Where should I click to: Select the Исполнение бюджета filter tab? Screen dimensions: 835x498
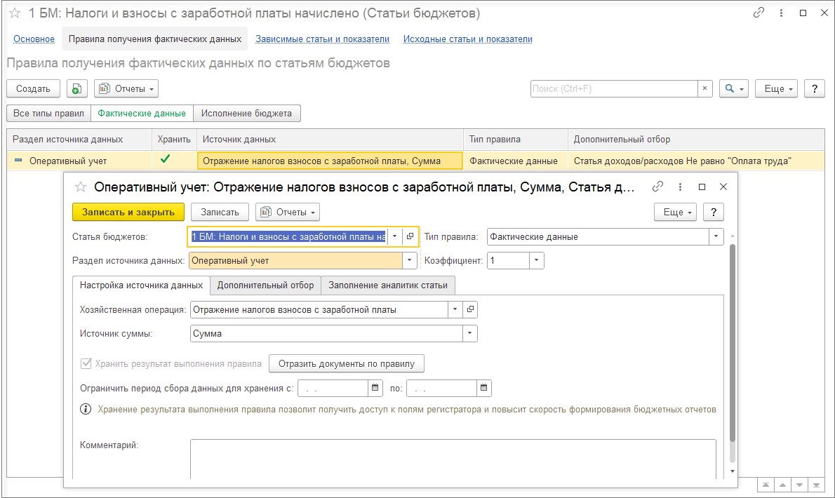[246, 114]
